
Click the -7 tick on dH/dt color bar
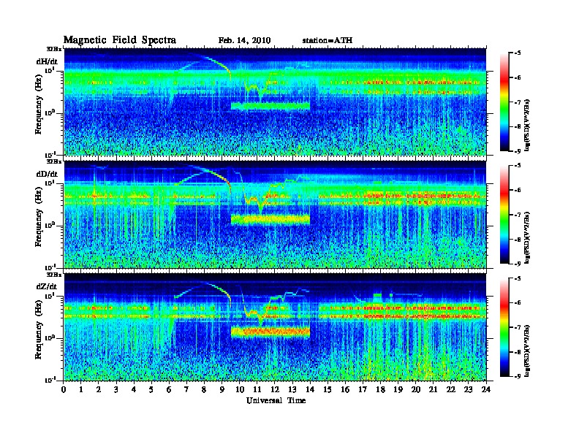click(x=518, y=102)
